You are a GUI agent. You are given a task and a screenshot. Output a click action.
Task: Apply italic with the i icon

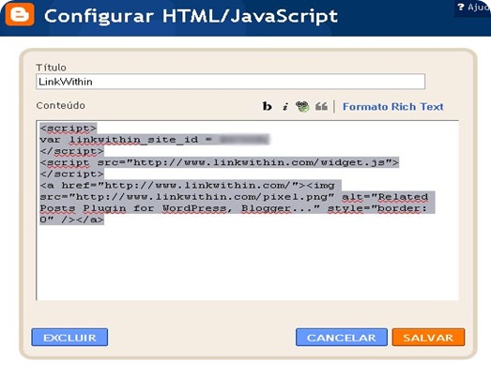[285, 107]
